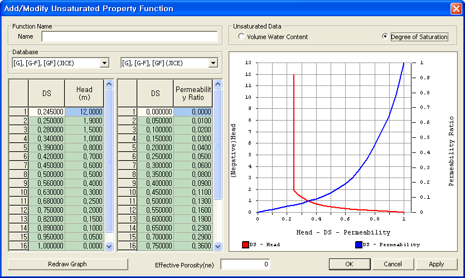Click the Permeability table scroll up arrow

click(217, 84)
